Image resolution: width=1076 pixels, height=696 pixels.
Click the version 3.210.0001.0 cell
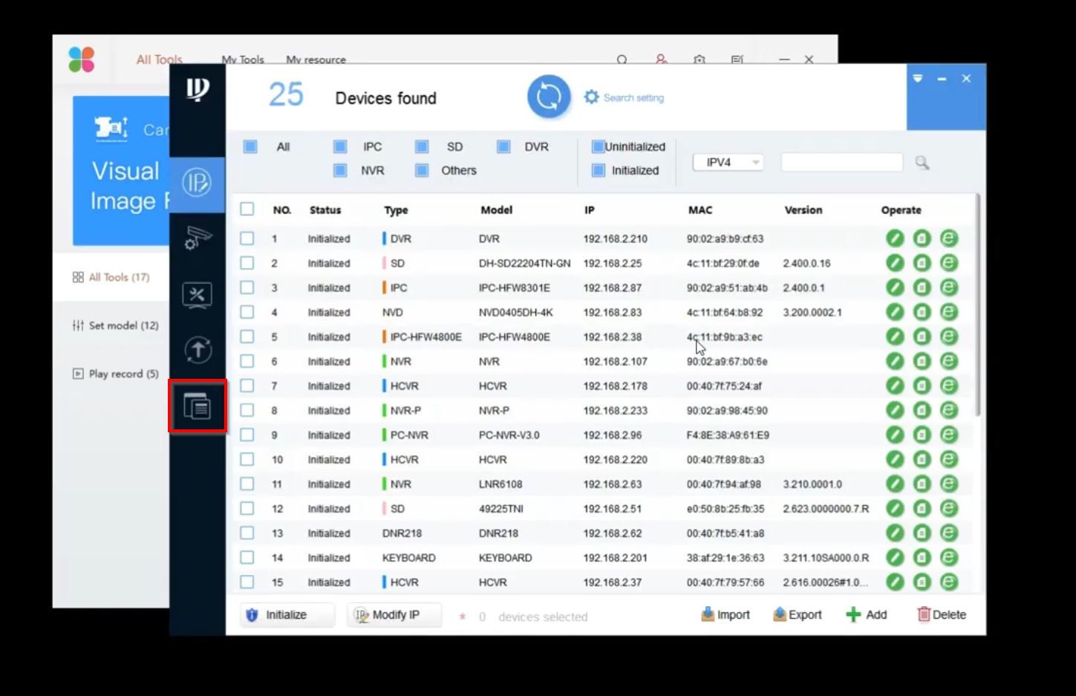(812, 484)
